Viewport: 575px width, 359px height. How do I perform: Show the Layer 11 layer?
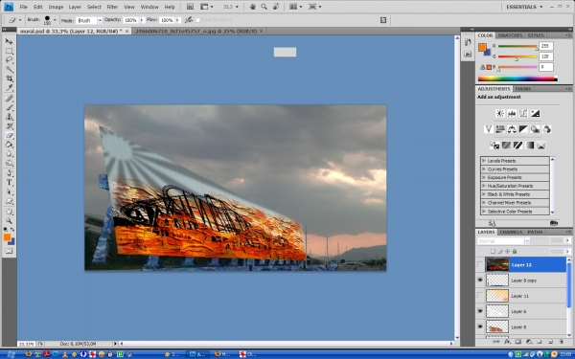(x=480, y=296)
